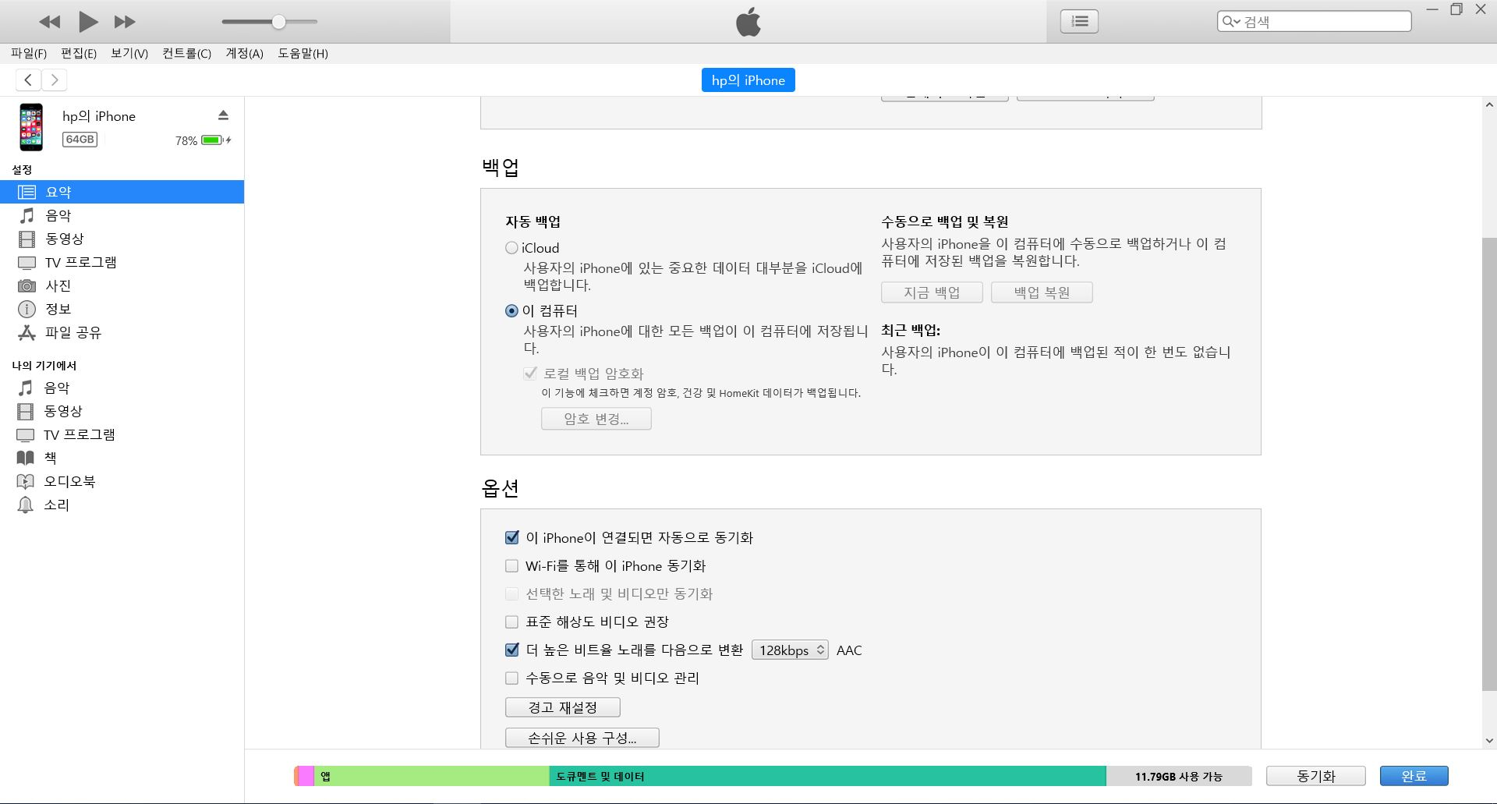
Task: Open the 계정(A) menu
Action: coord(244,53)
